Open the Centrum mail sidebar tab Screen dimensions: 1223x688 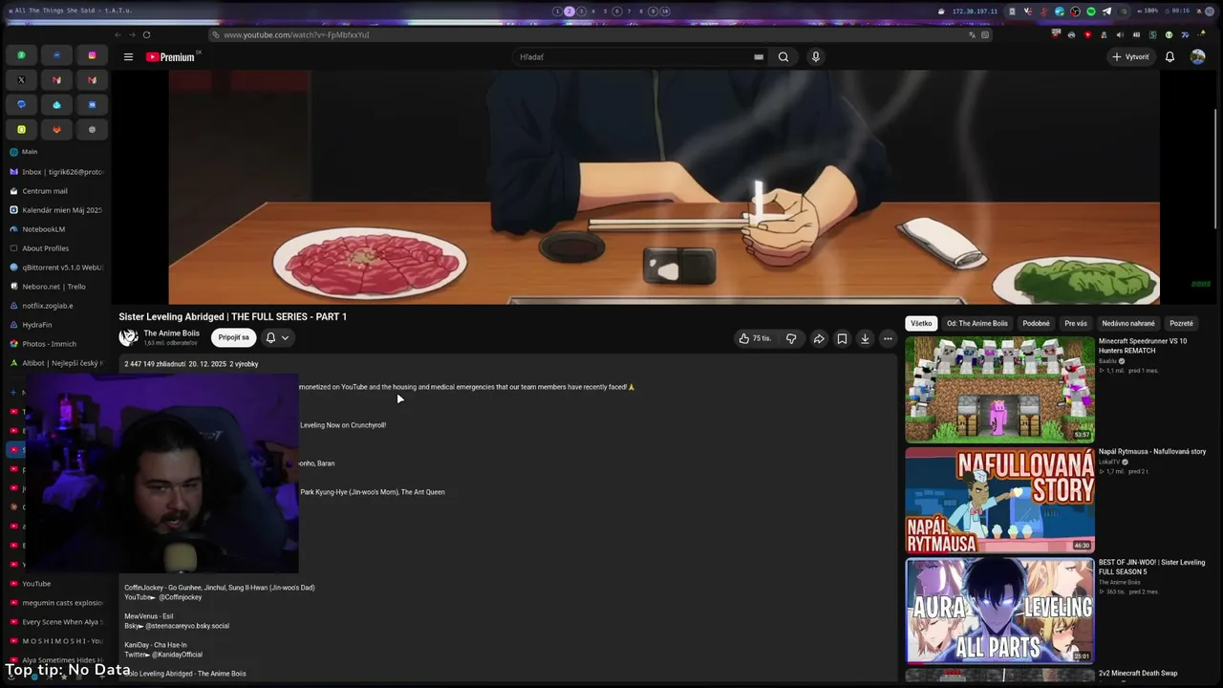(55, 191)
